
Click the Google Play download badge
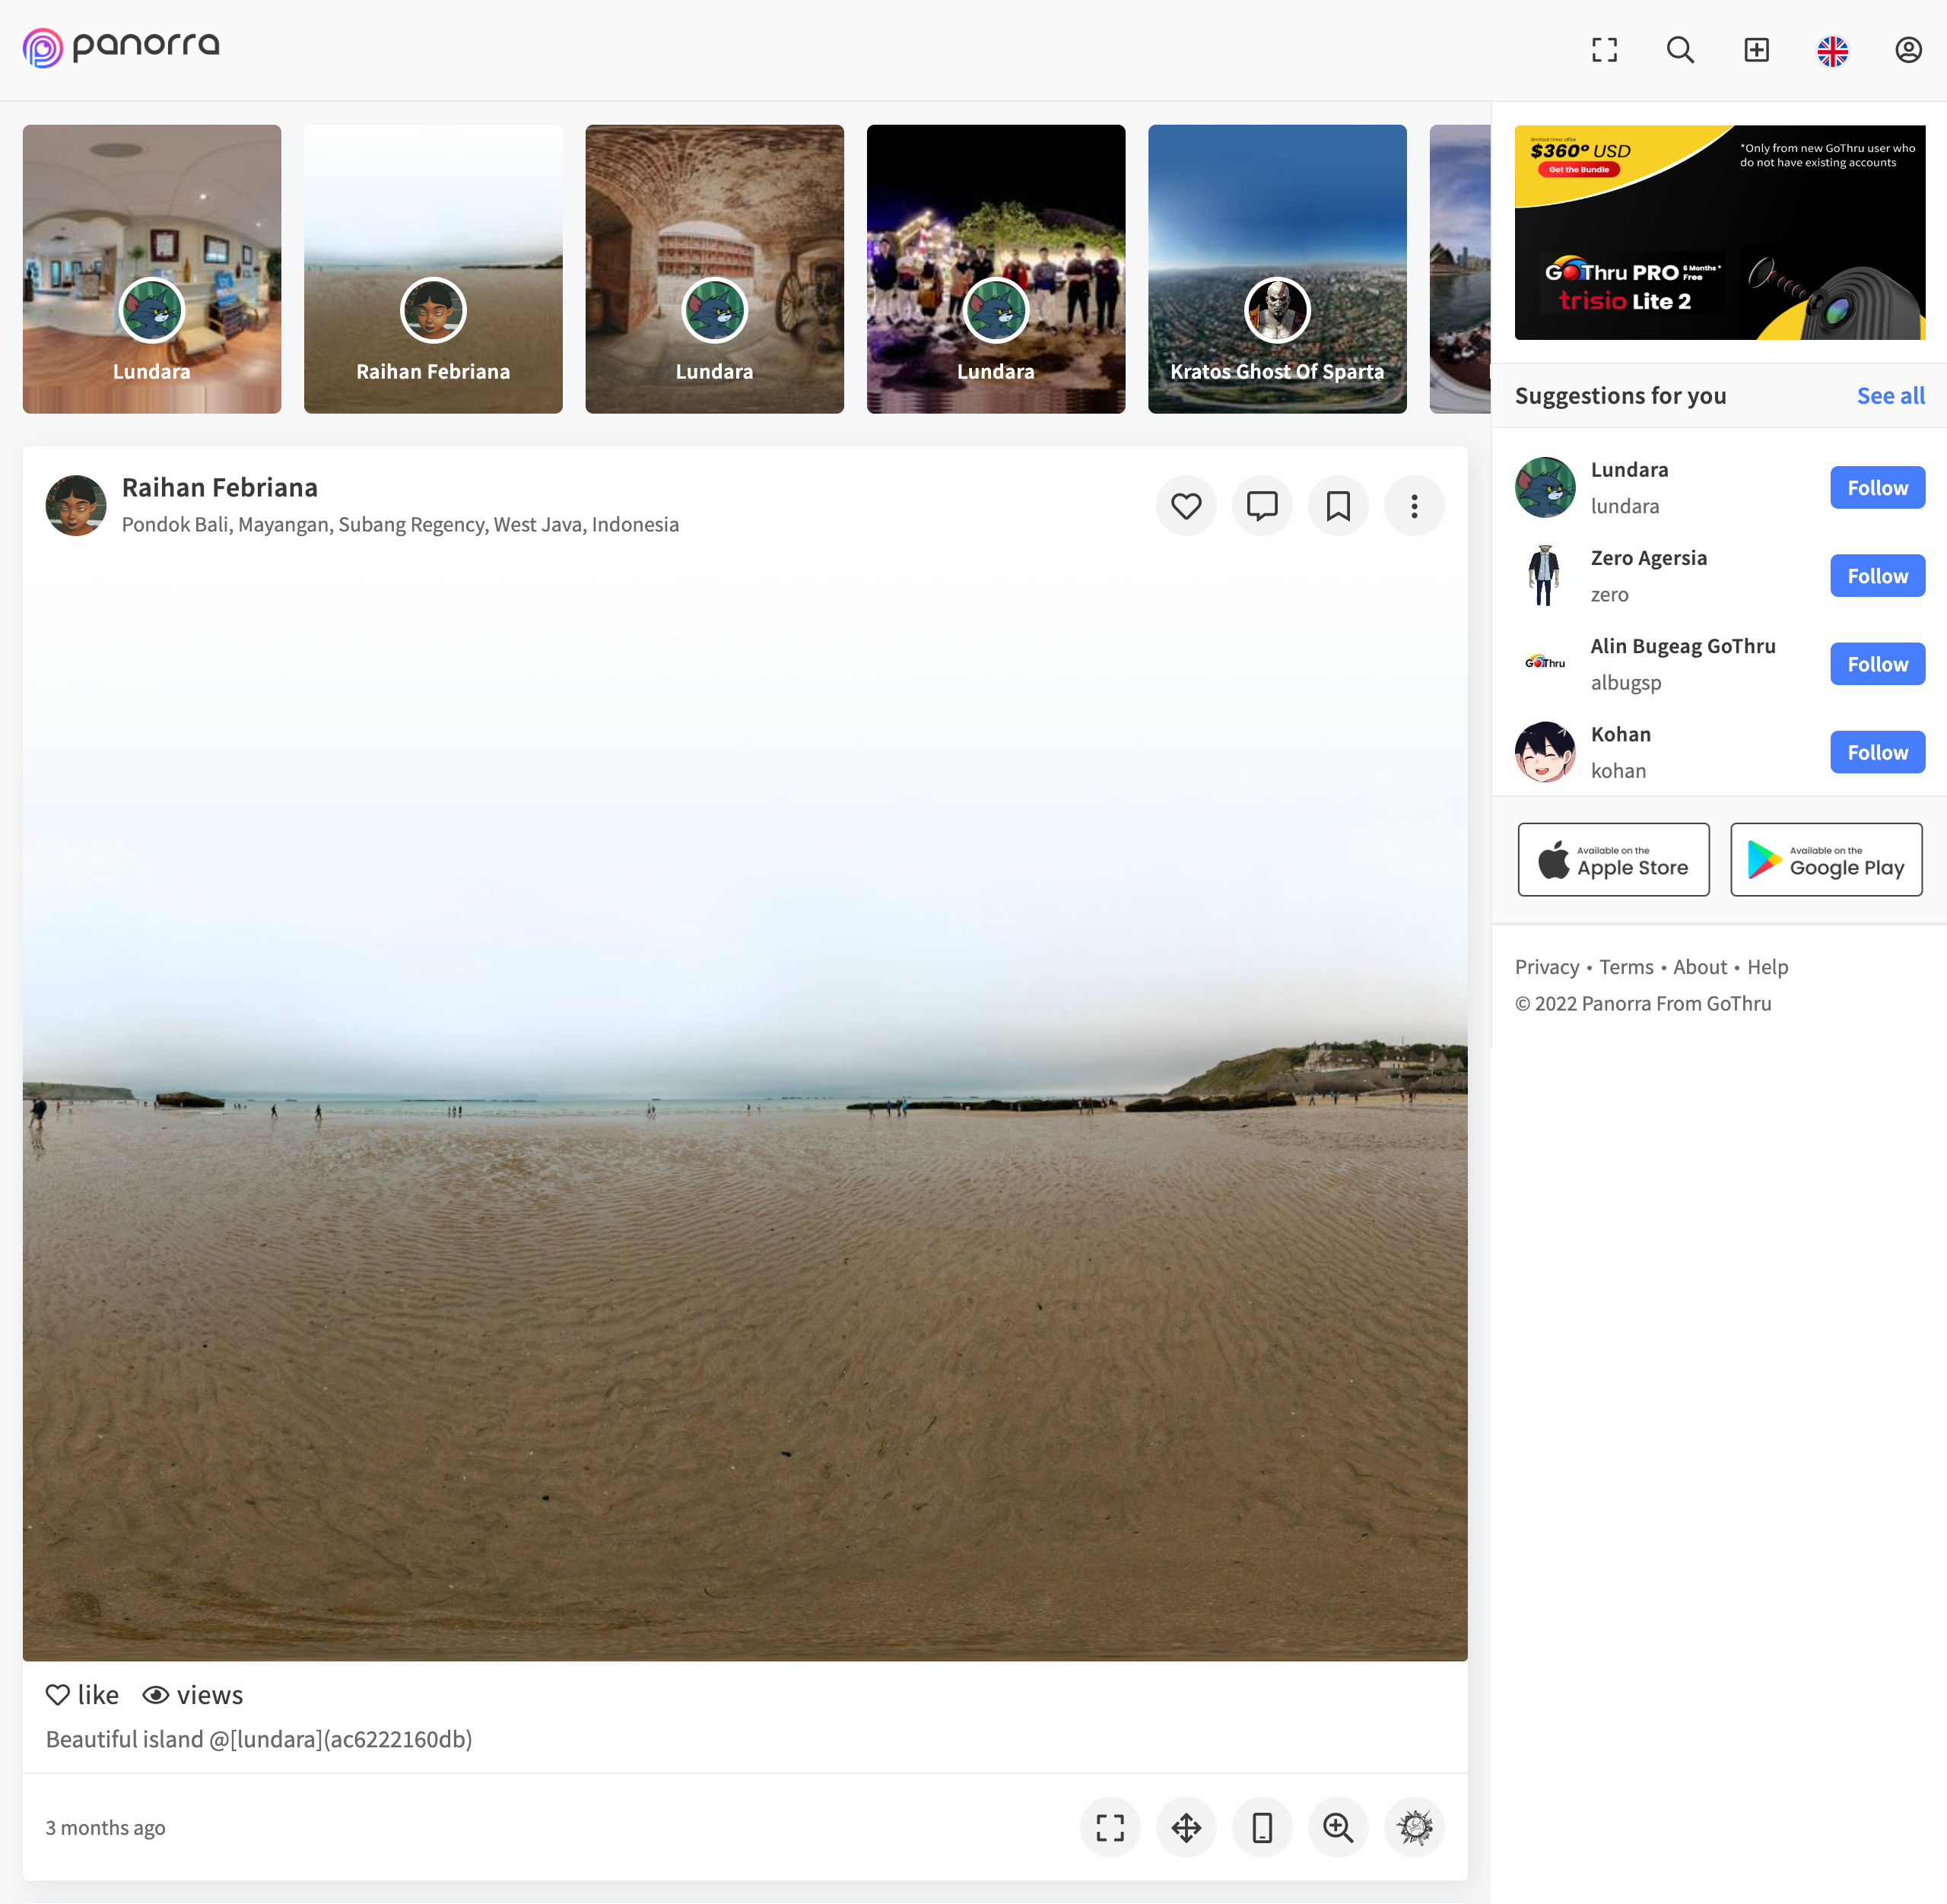click(1826, 860)
